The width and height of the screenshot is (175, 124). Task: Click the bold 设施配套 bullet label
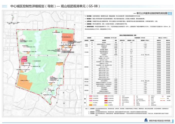pos(89,24)
